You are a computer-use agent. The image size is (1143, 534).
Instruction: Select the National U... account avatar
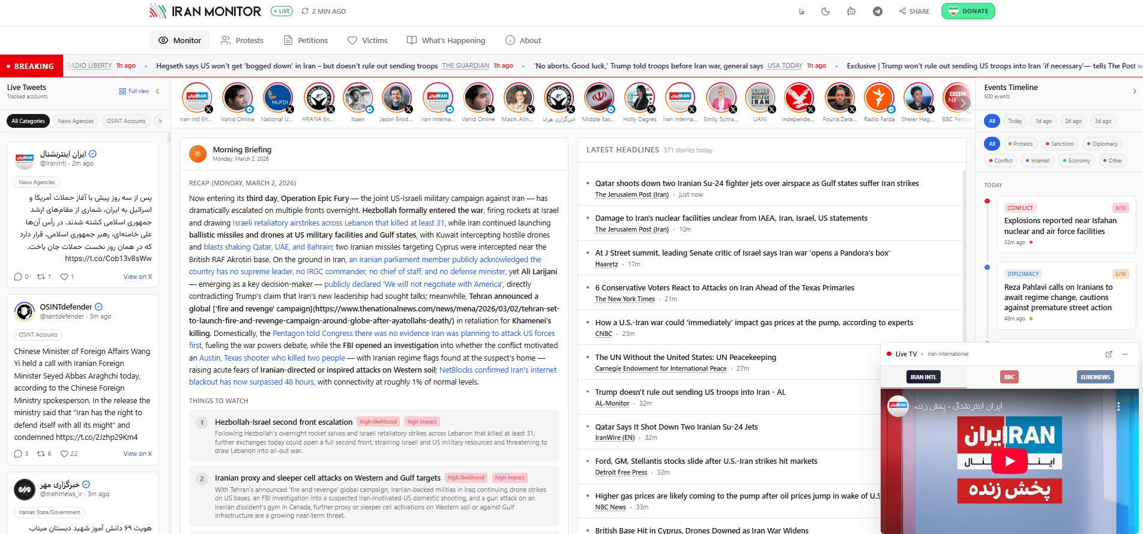pyautogui.click(x=277, y=97)
